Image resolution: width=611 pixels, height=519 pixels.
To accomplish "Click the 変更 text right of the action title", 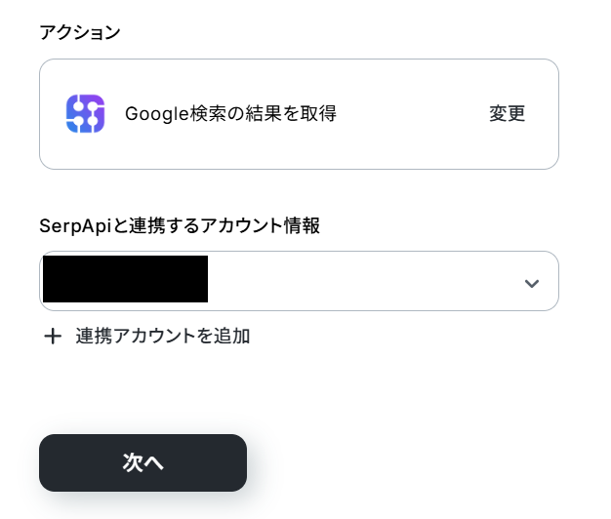I will point(507,114).
